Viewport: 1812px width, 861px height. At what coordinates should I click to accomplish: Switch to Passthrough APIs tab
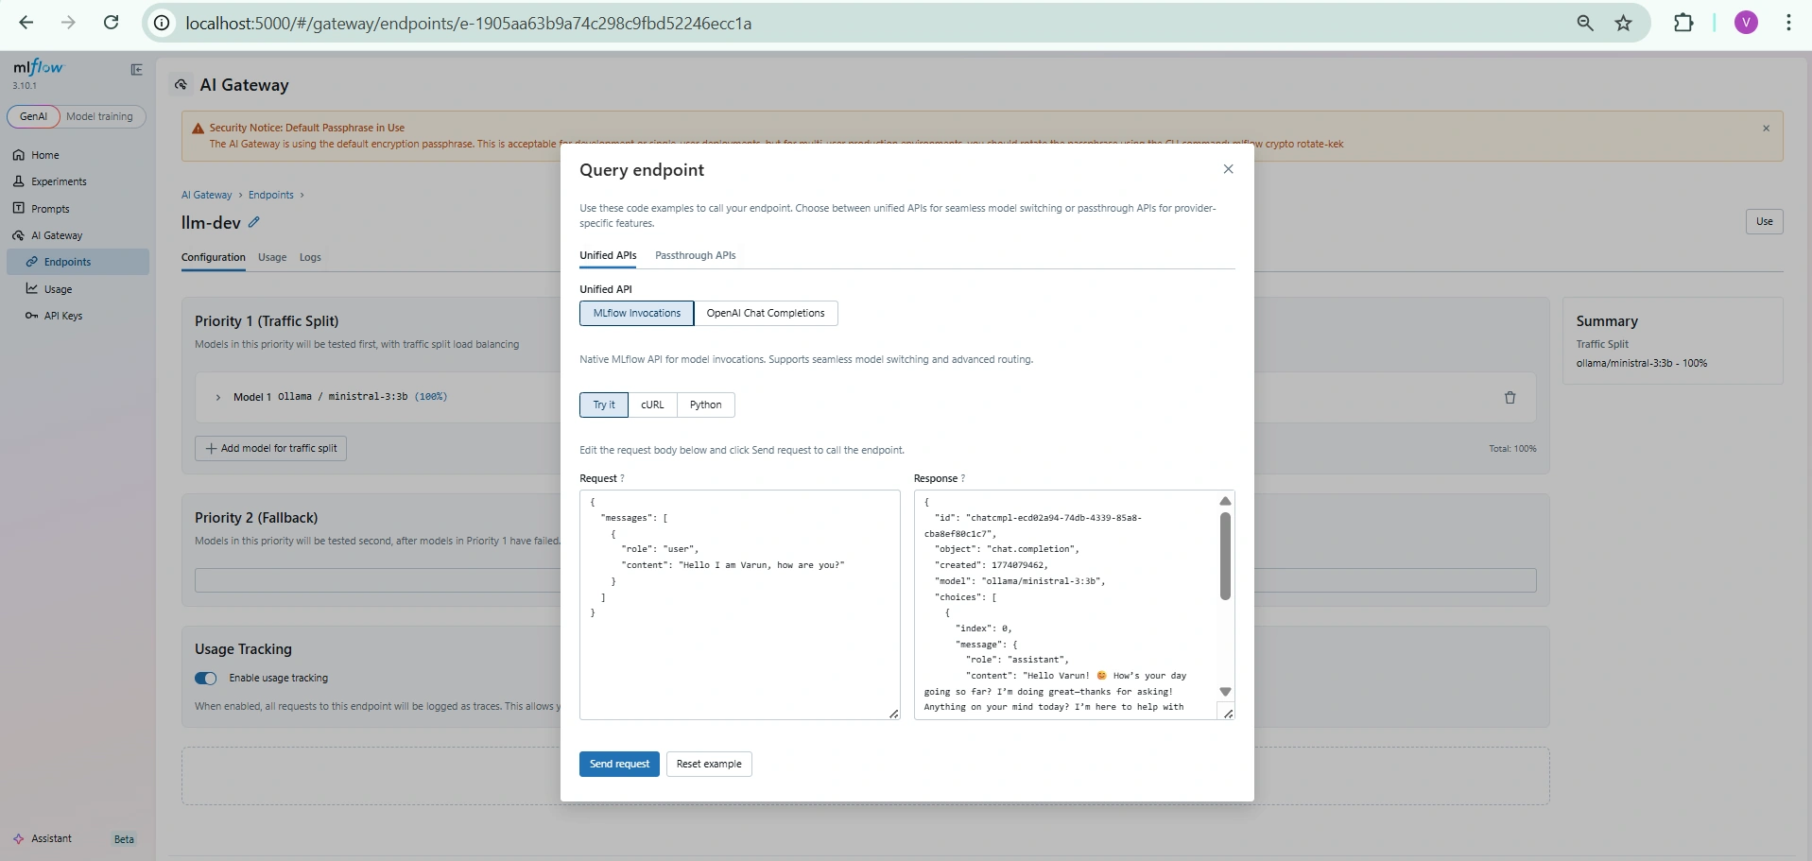[x=695, y=255]
